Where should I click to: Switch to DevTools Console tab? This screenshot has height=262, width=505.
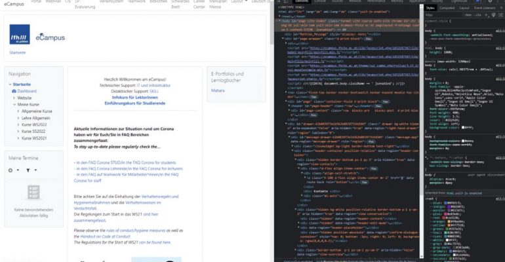(320, 1)
